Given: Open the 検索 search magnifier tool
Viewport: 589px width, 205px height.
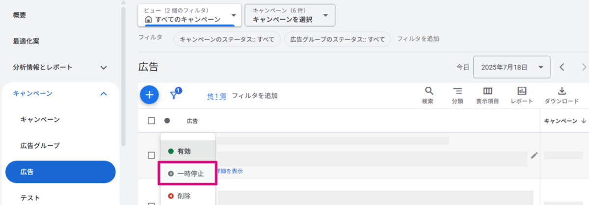Looking at the screenshot, I should tap(428, 96).
